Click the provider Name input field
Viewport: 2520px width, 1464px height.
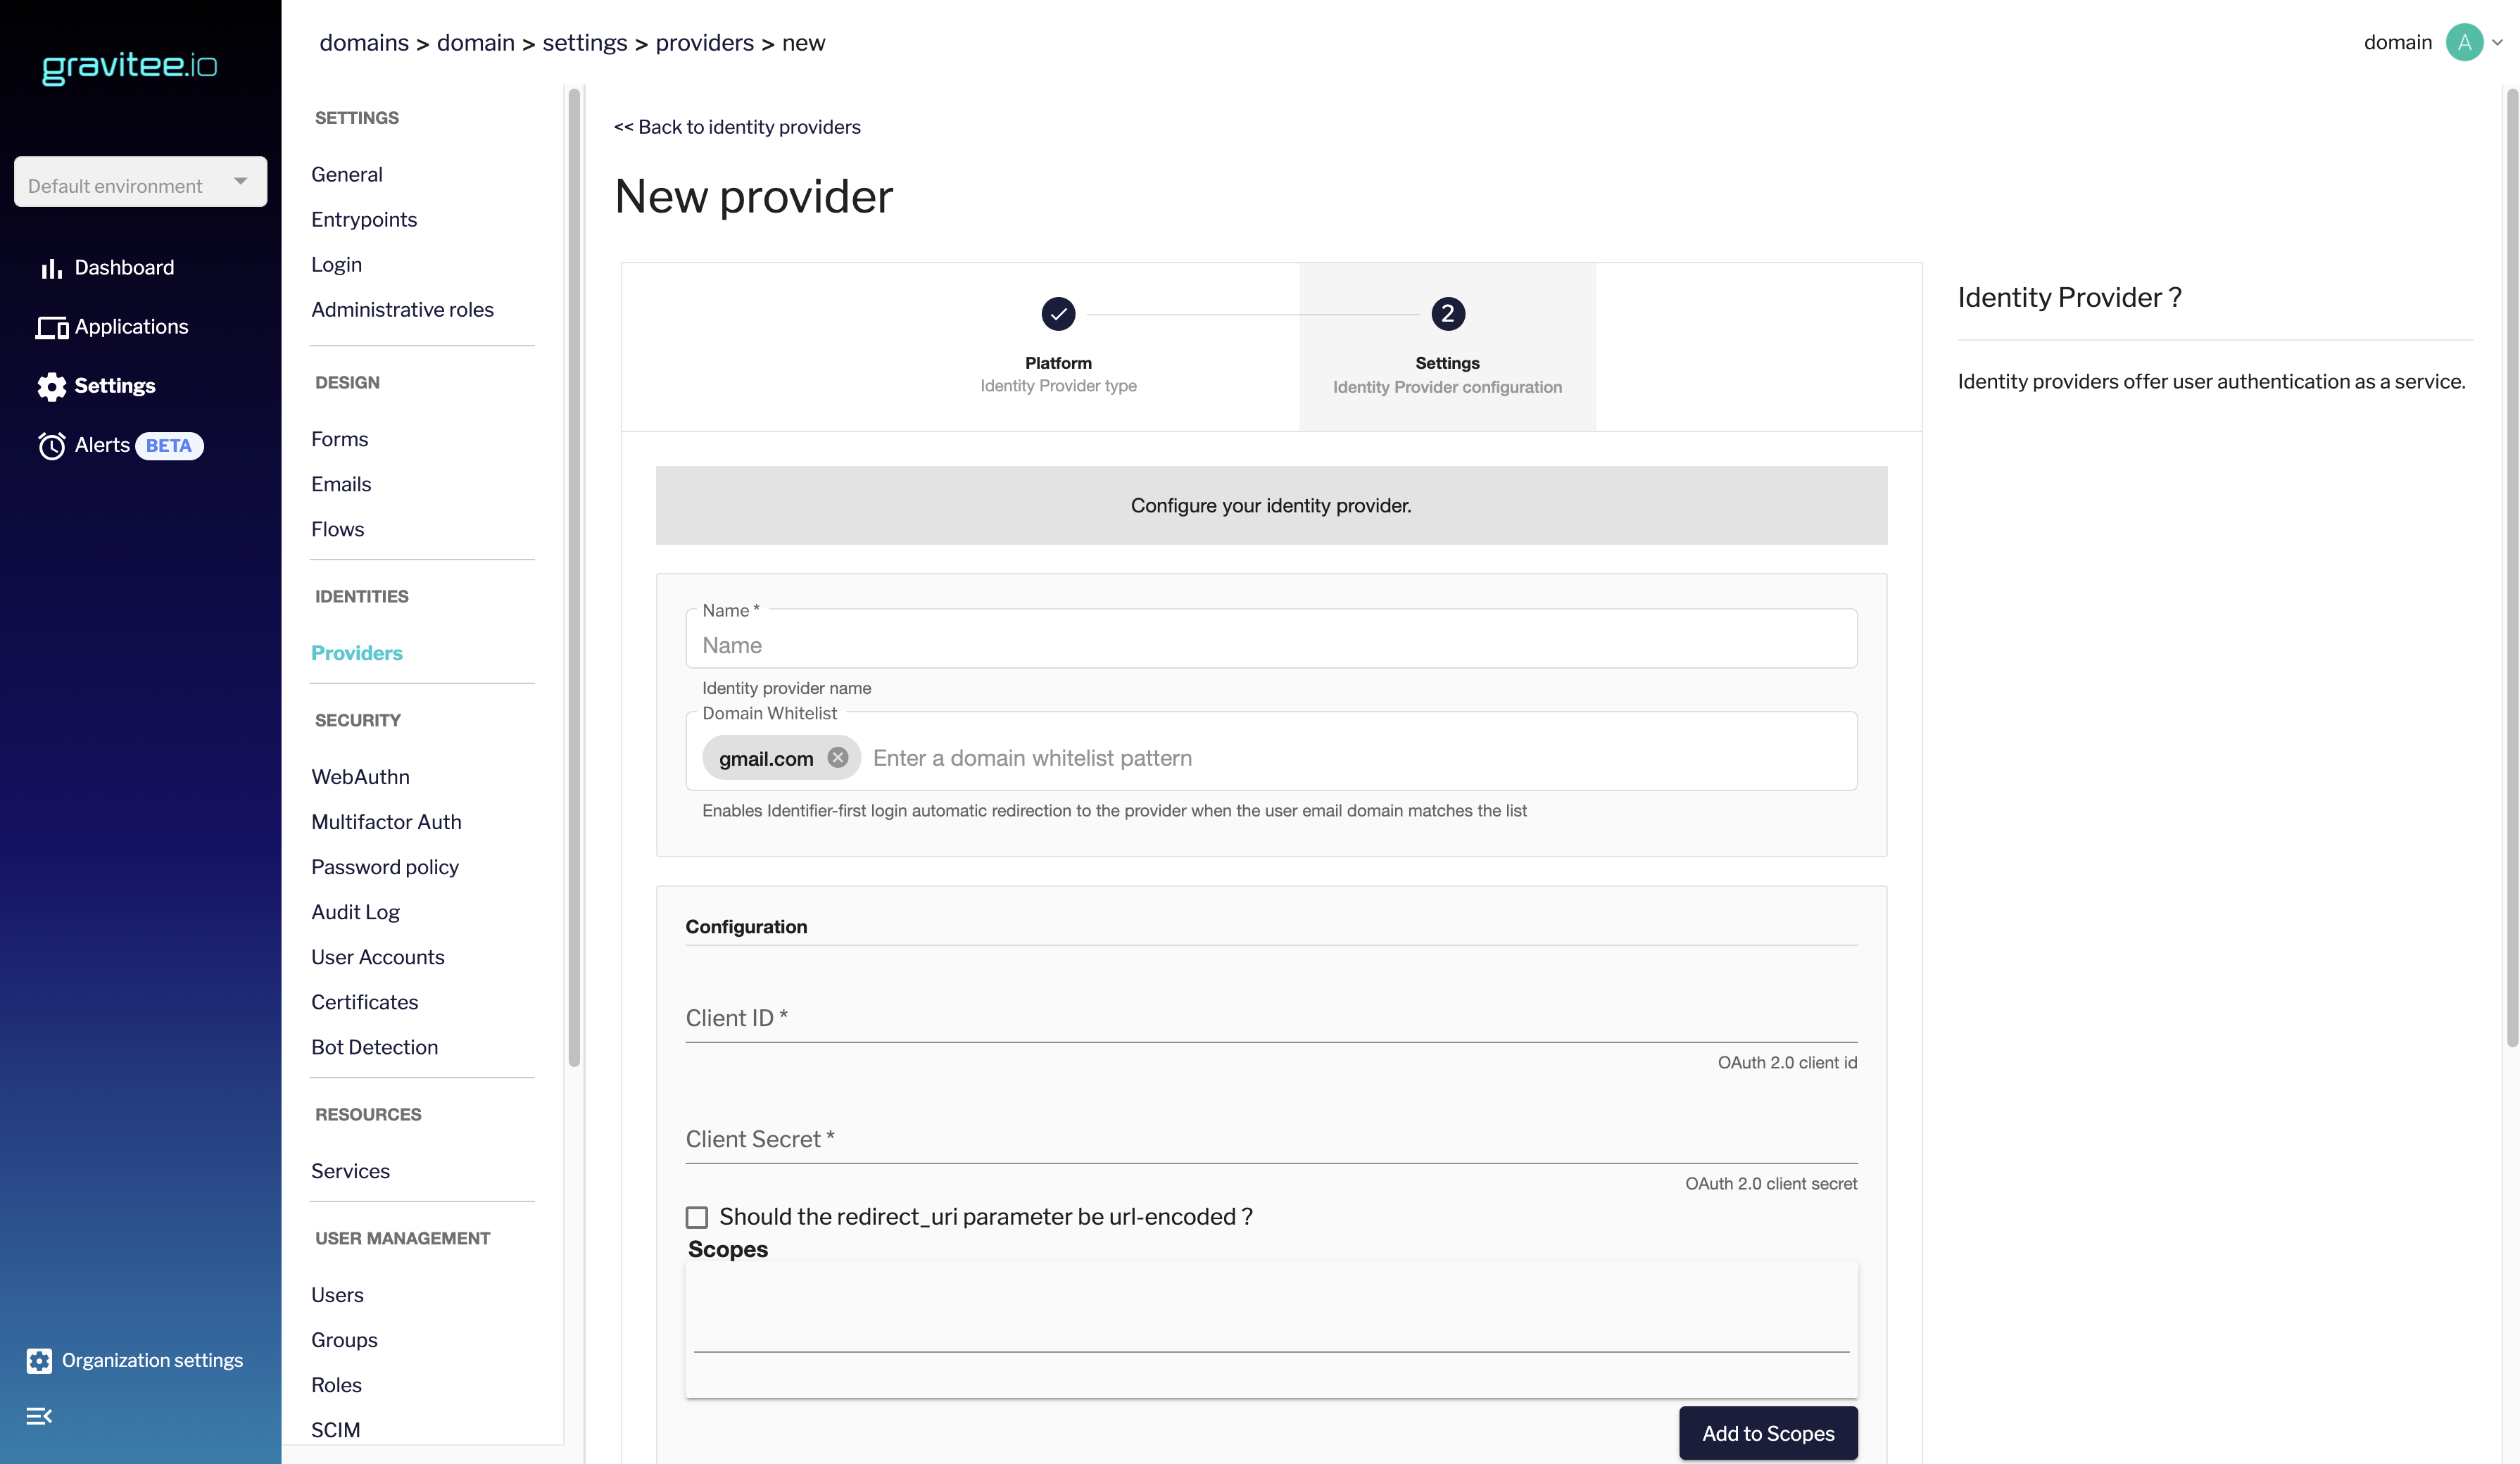(1270, 645)
